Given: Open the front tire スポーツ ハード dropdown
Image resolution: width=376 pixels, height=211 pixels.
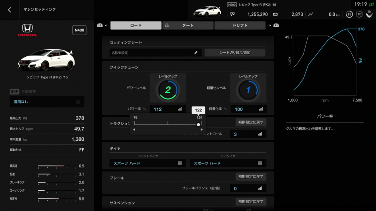Looking at the screenshot, I should coord(148,163).
